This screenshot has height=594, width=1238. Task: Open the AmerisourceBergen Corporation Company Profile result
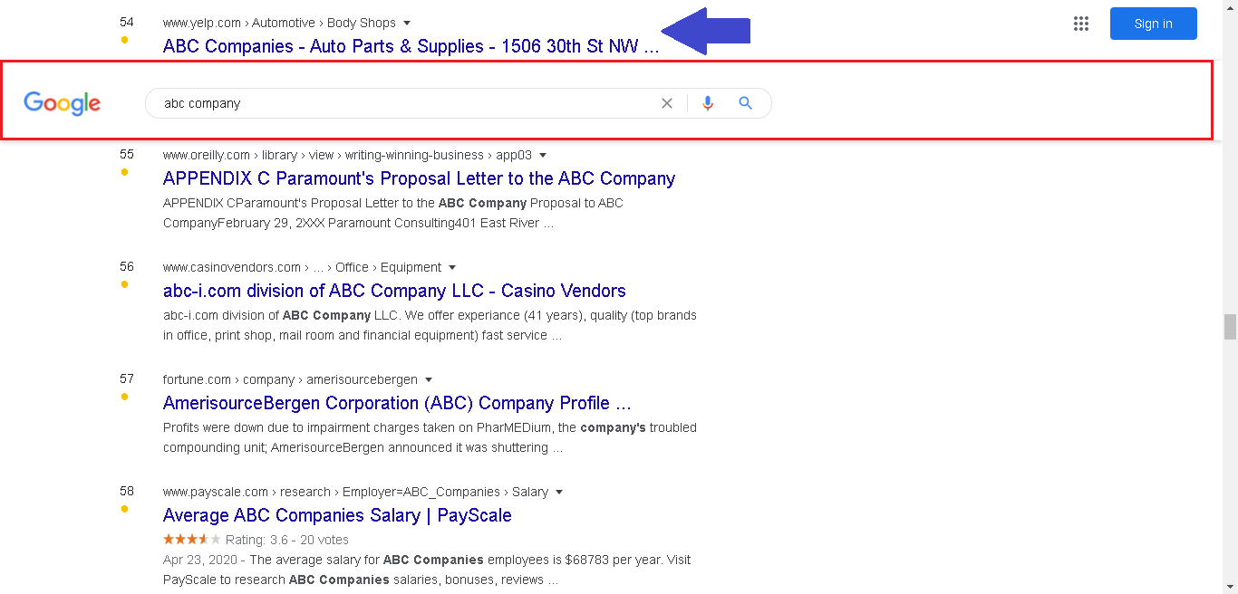tap(397, 403)
